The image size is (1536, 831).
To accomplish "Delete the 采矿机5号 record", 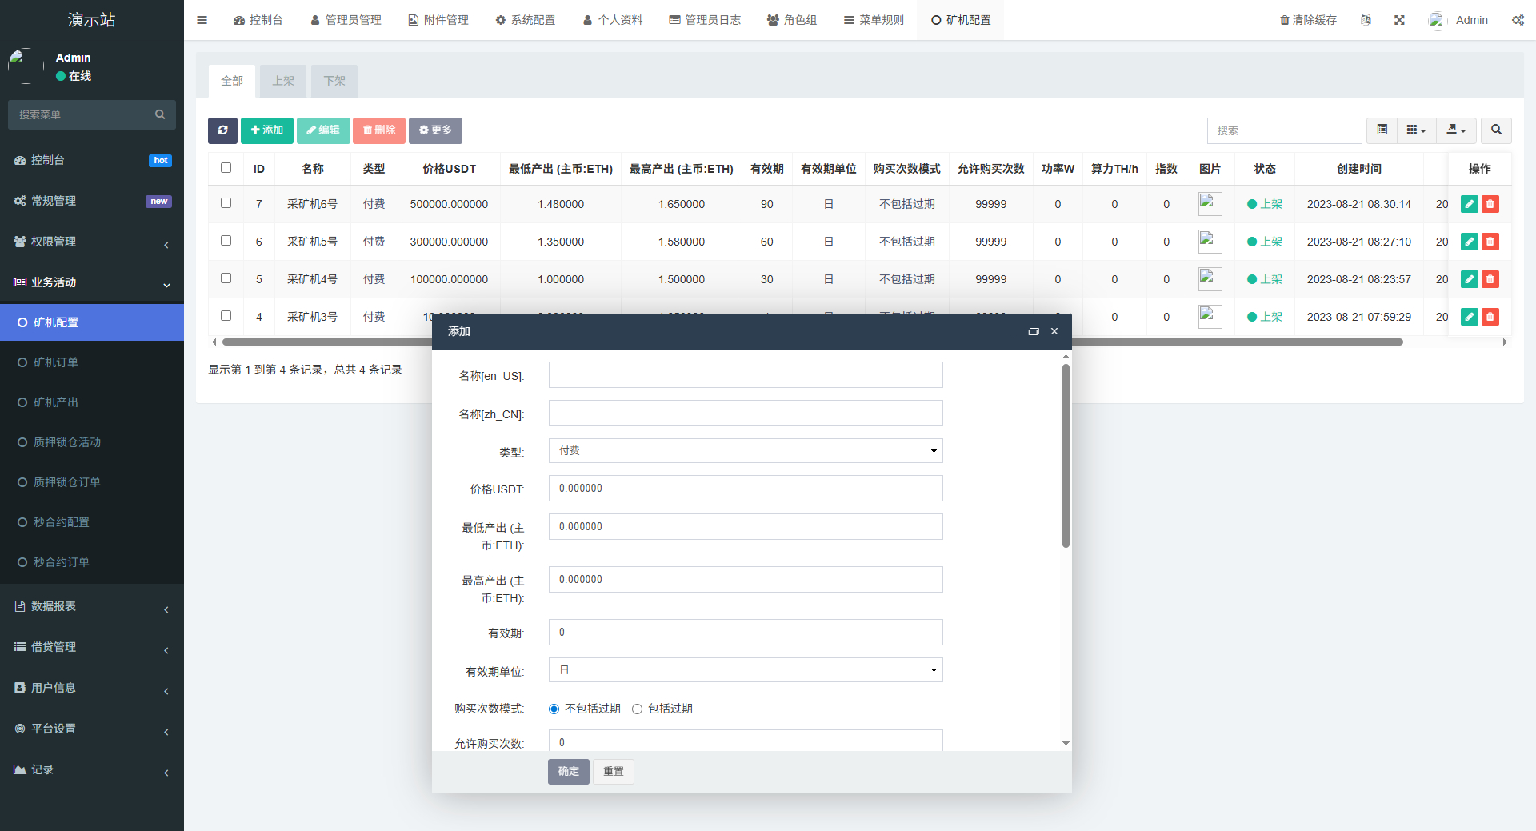I will (x=1490, y=241).
